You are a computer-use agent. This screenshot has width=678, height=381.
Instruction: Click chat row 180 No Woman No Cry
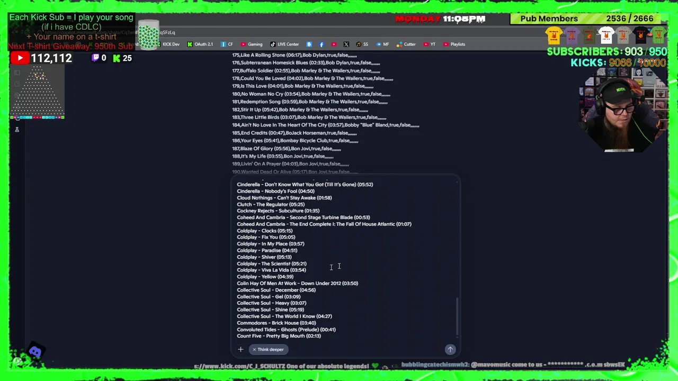pos(311,94)
